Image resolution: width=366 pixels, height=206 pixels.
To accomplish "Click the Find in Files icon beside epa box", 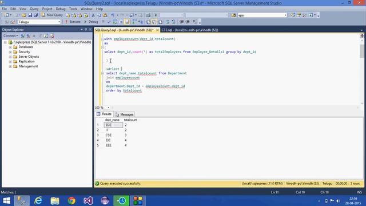I will coord(234,15).
